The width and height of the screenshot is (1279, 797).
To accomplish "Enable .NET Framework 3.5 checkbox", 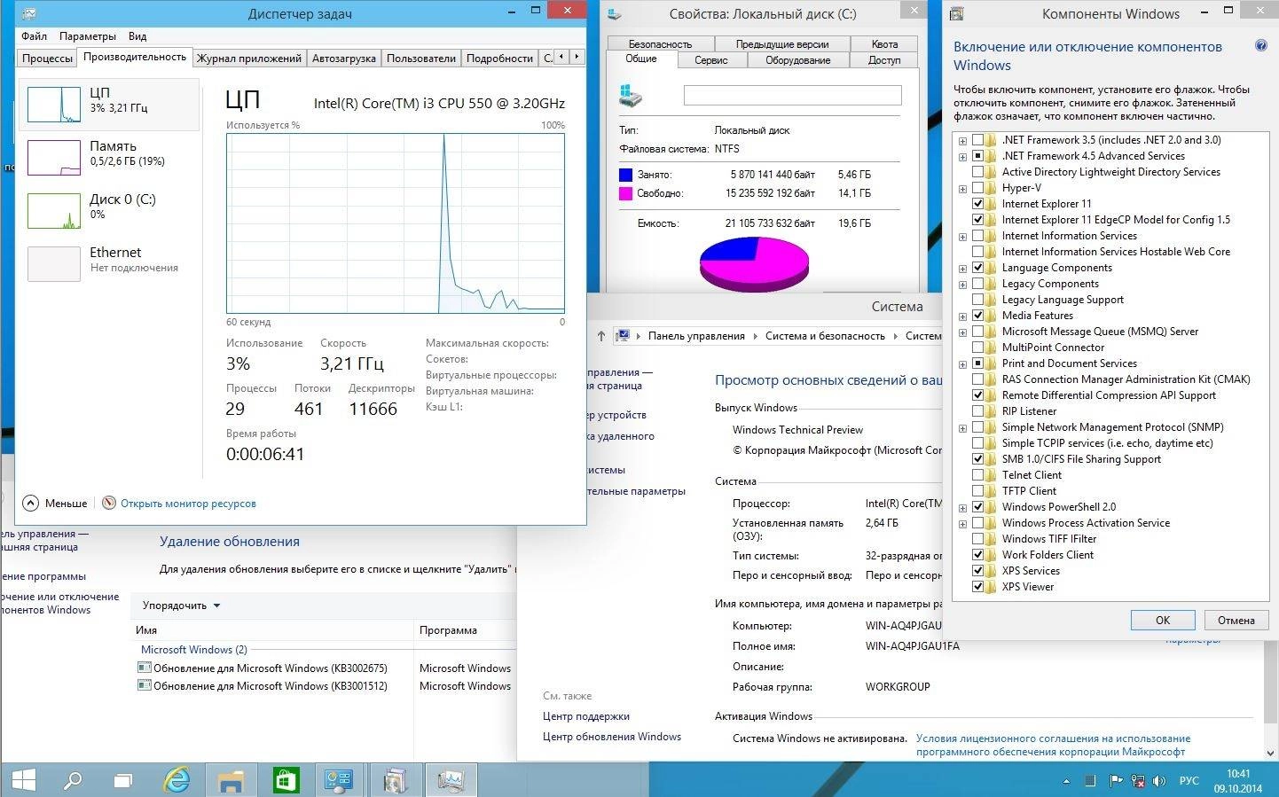I will click(x=977, y=140).
